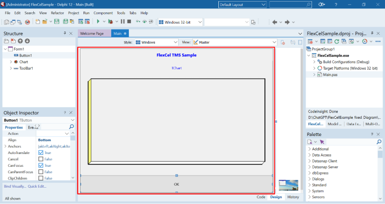
Task: Click the Save All double-disk icon
Action: (65, 22)
